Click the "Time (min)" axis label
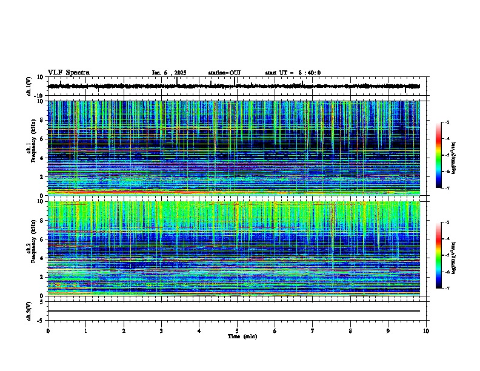480x371 pixels. pos(242,336)
